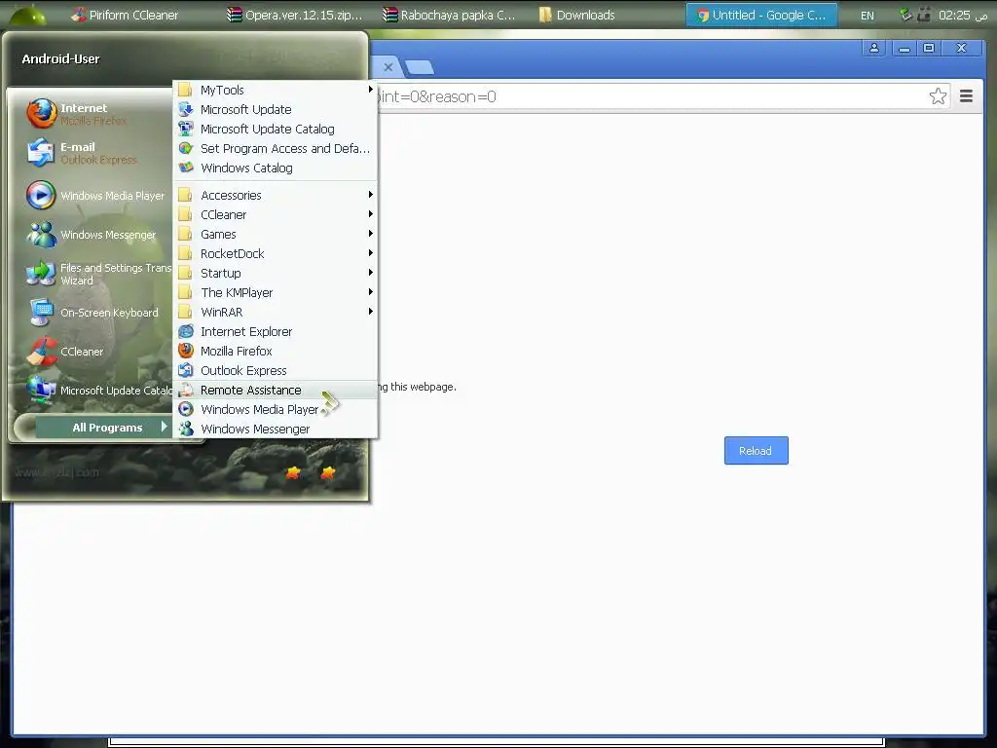Click Mozilla Firefox icon in programs list
The height and width of the screenshot is (748, 997).
click(186, 351)
